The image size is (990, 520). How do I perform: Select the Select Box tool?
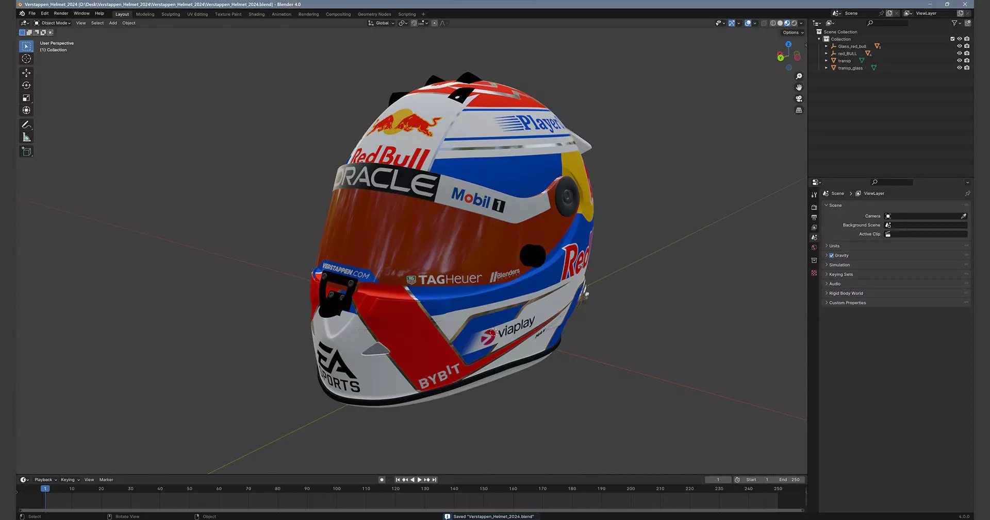tap(26, 46)
